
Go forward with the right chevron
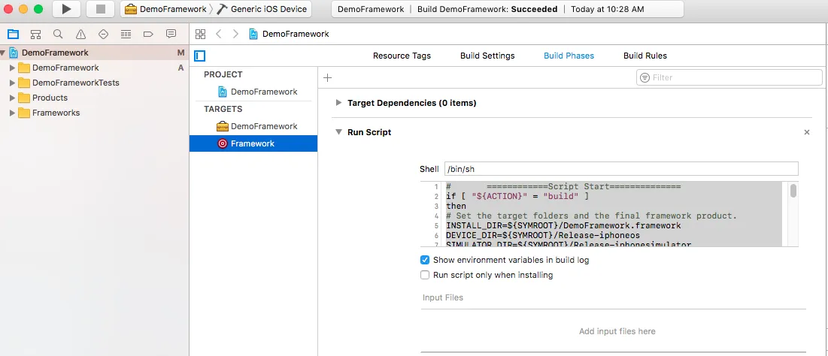point(235,35)
